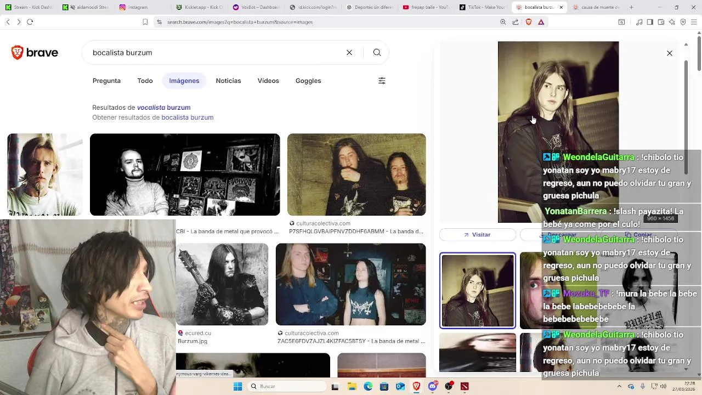Open Brave Rewards triangle icon
702x395 pixels.
[x=541, y=22]
